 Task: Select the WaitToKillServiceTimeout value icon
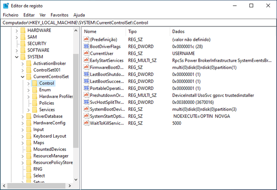pos(86,123)
